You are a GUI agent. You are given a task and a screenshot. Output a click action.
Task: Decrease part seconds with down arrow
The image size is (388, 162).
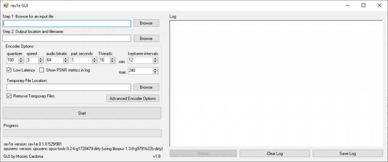pyautogui.click(x=94, y=62)
